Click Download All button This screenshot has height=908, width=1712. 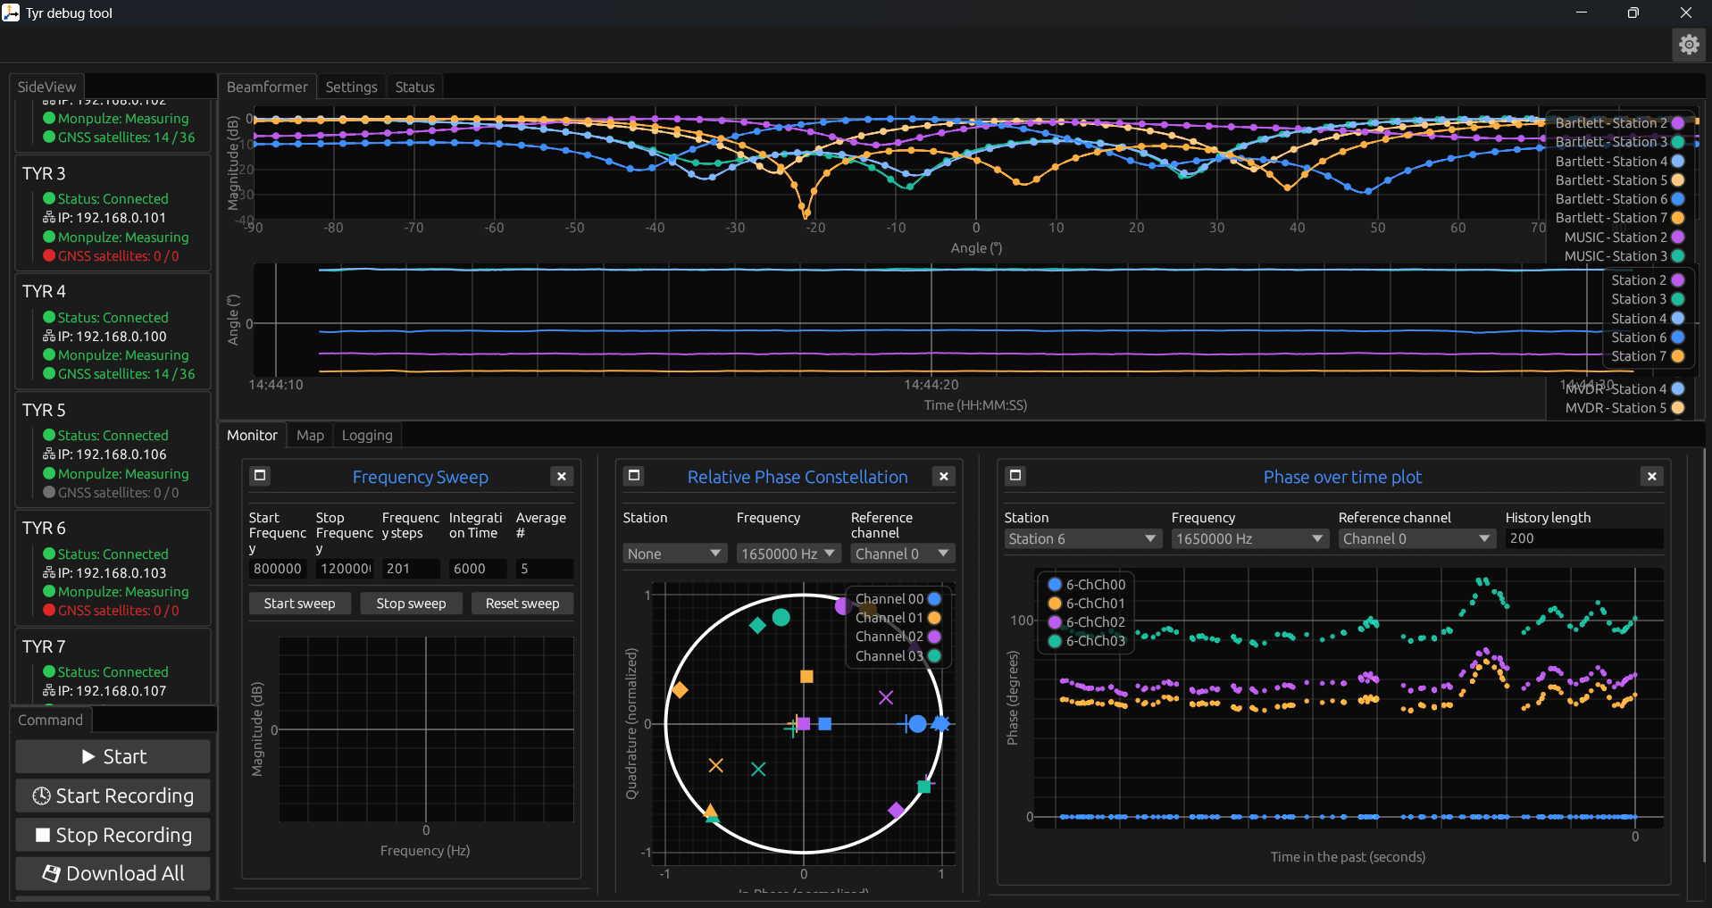tap(113, 873)
